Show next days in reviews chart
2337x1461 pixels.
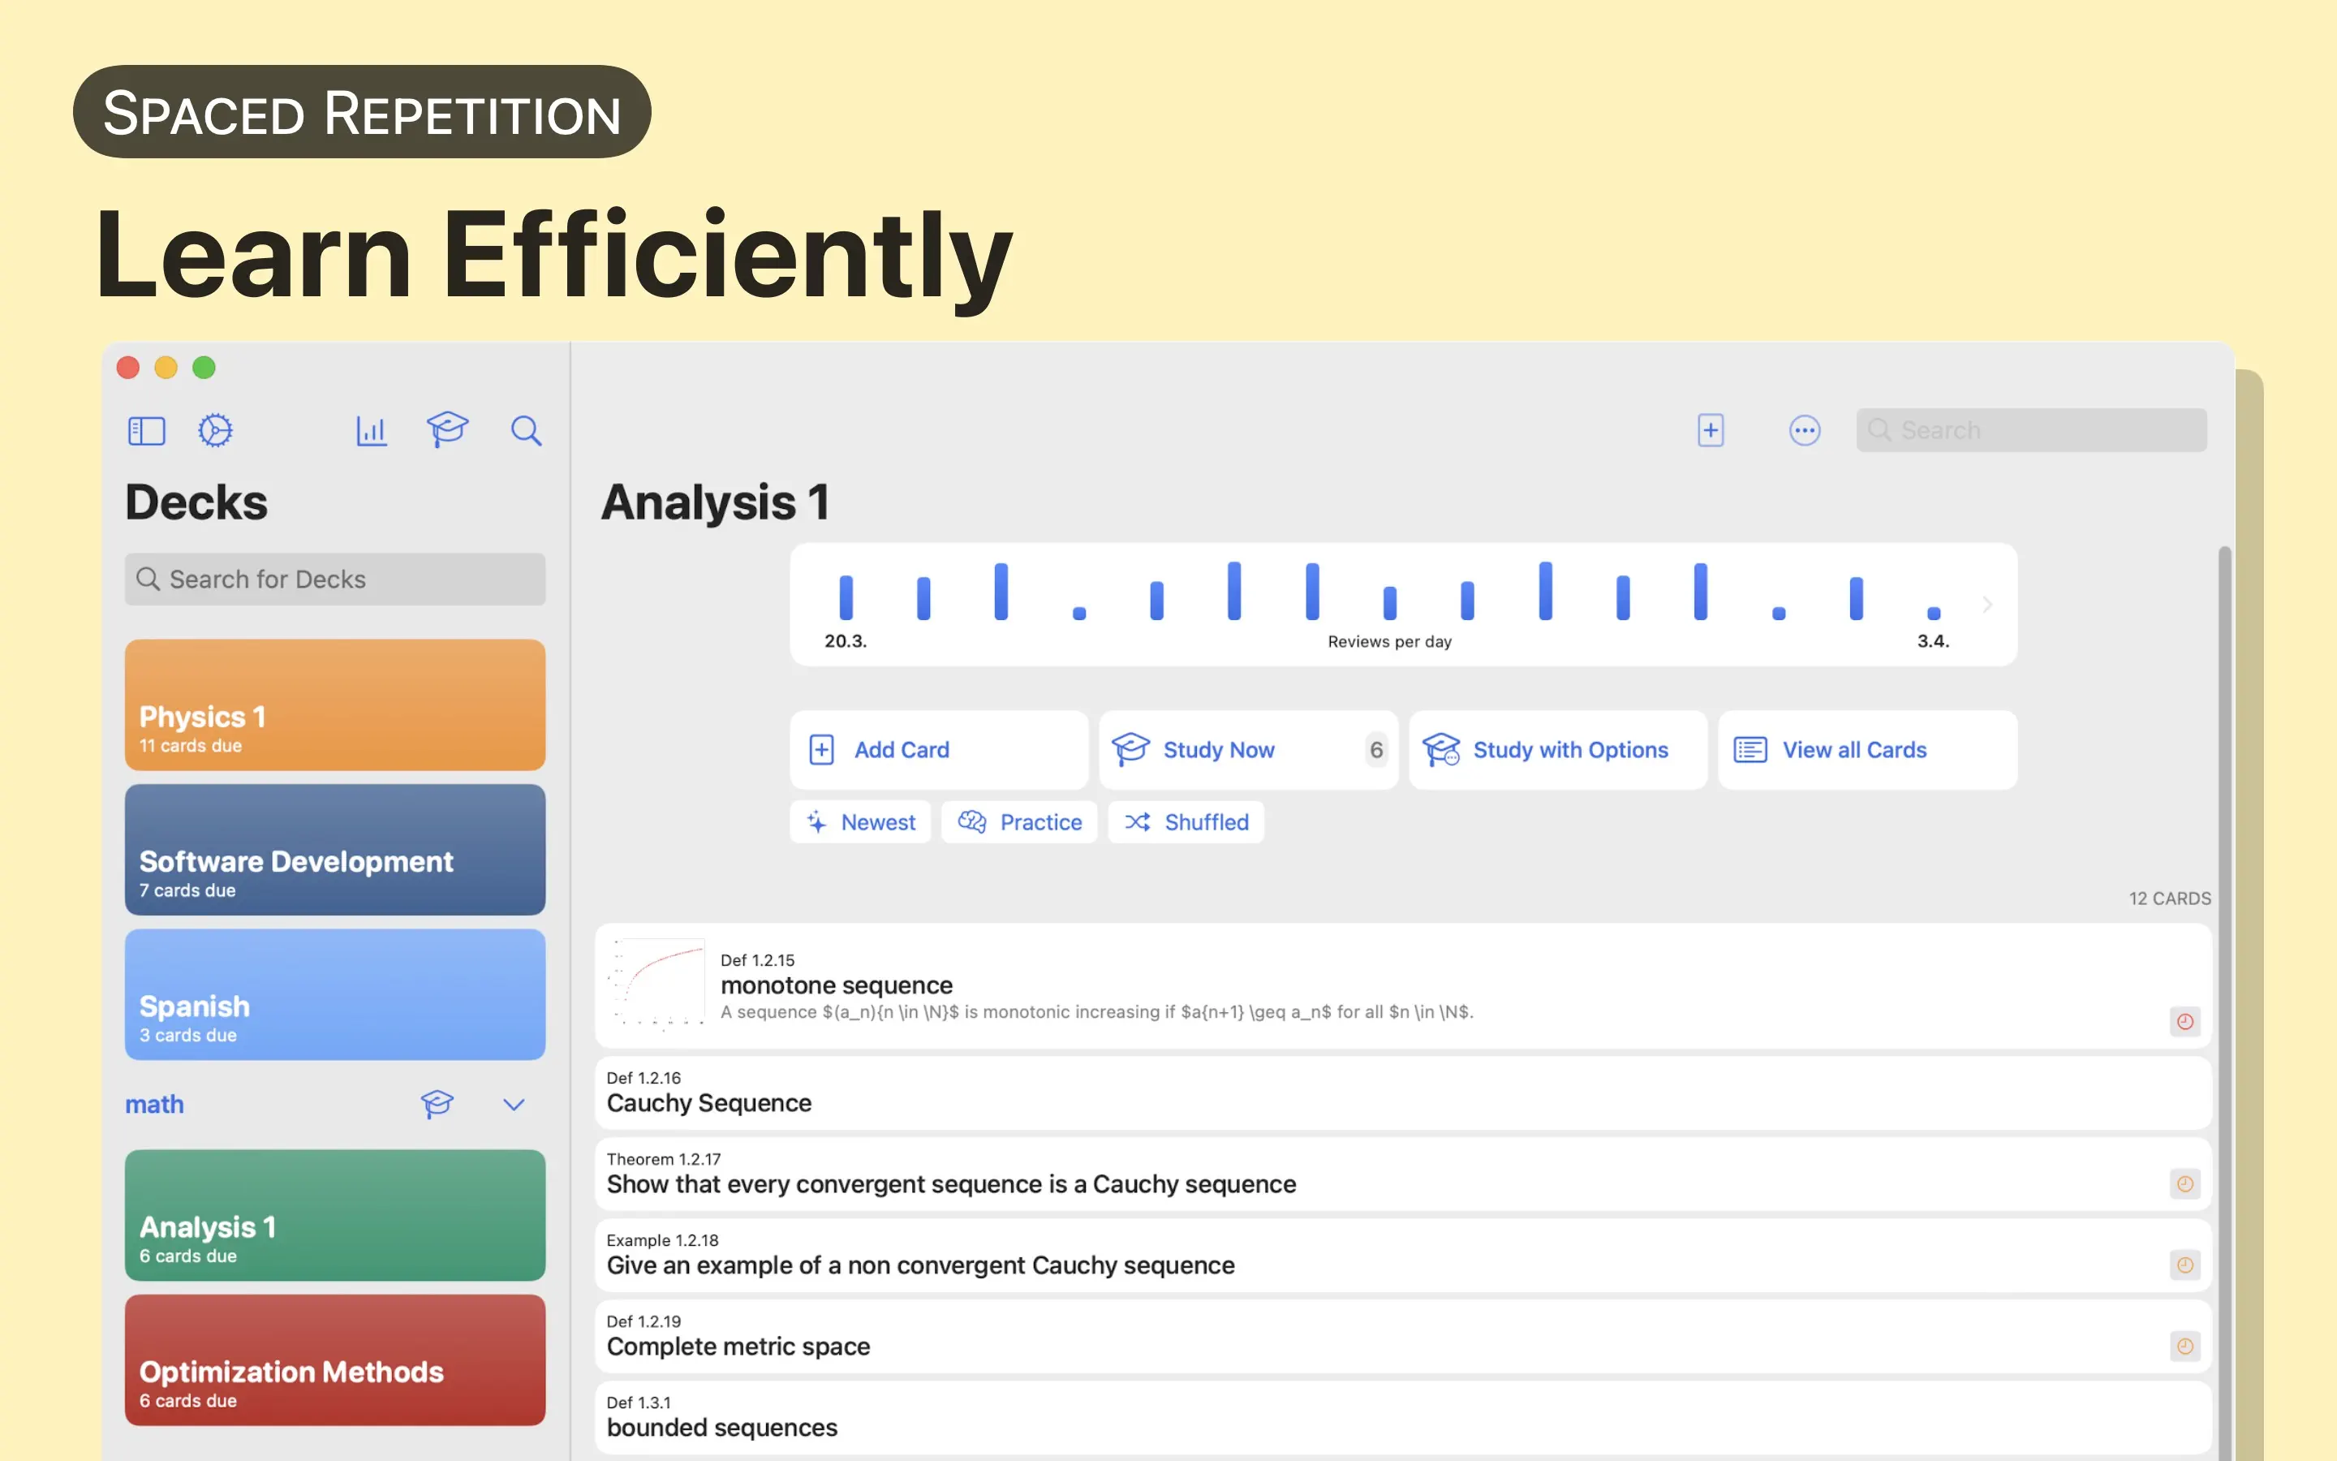pyautogui.click(x=1987, y=605)
